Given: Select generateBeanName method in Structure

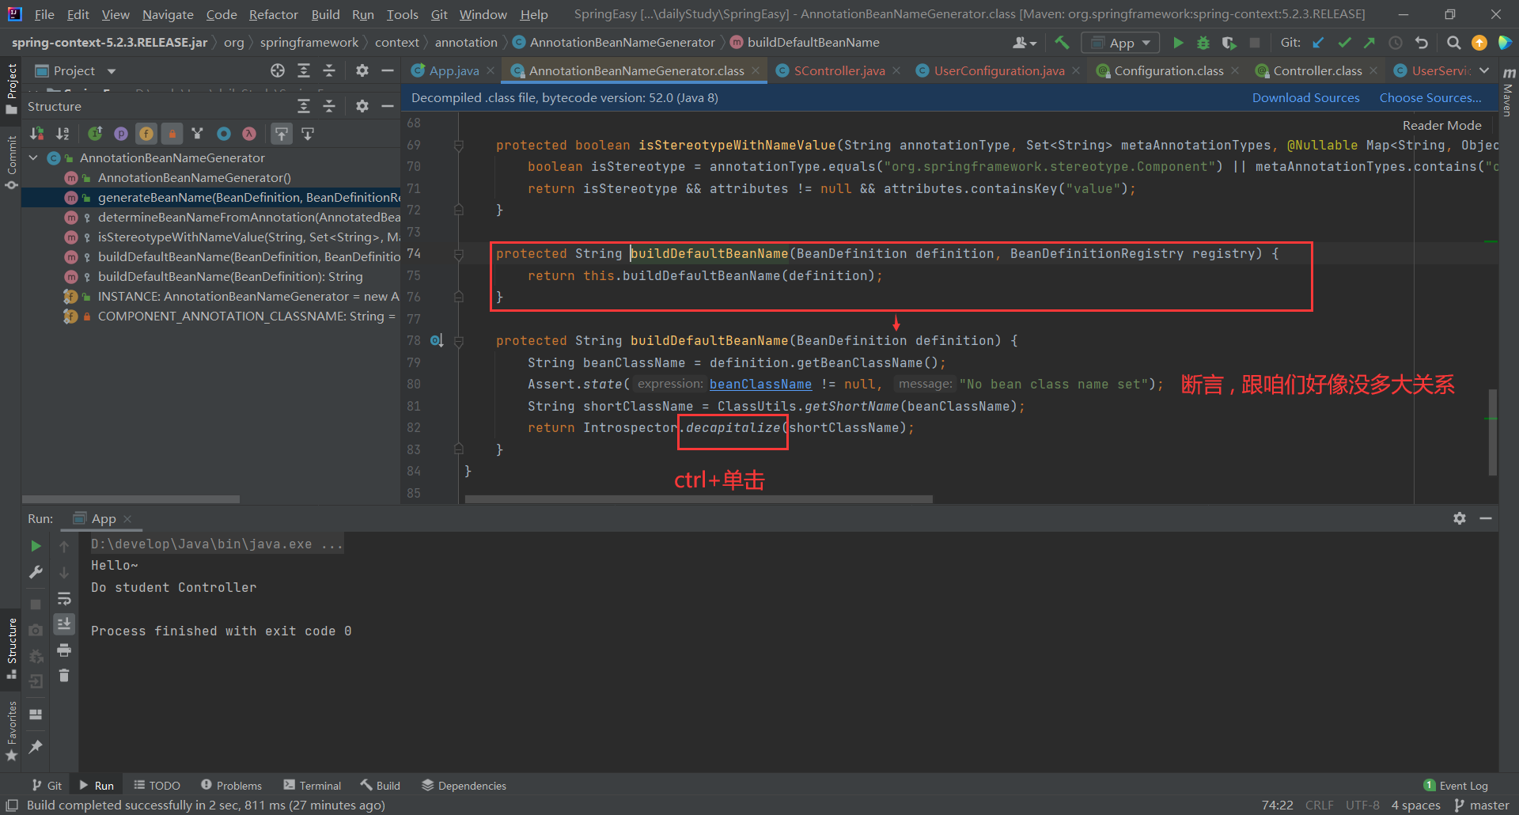Looking at the screenshot, I should (x=210, y=198).
